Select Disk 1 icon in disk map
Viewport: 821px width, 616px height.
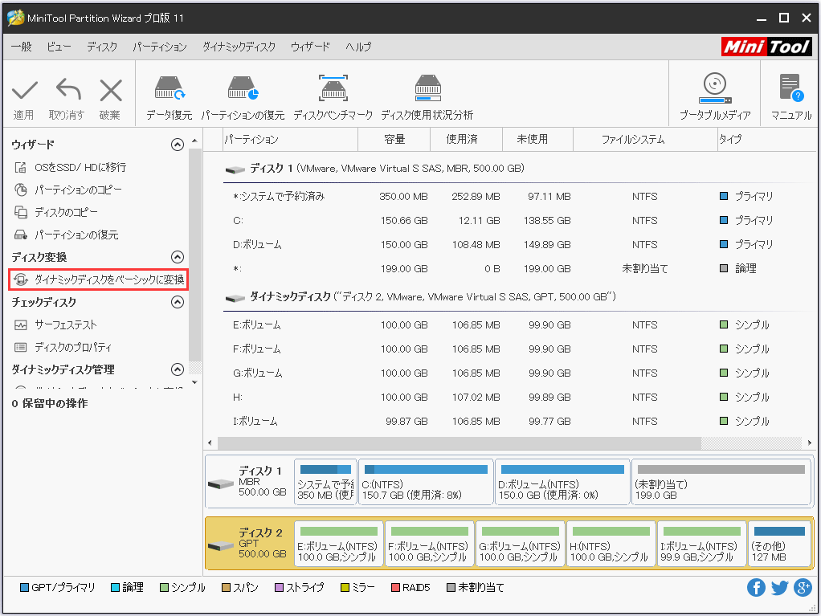click(220, 483)
